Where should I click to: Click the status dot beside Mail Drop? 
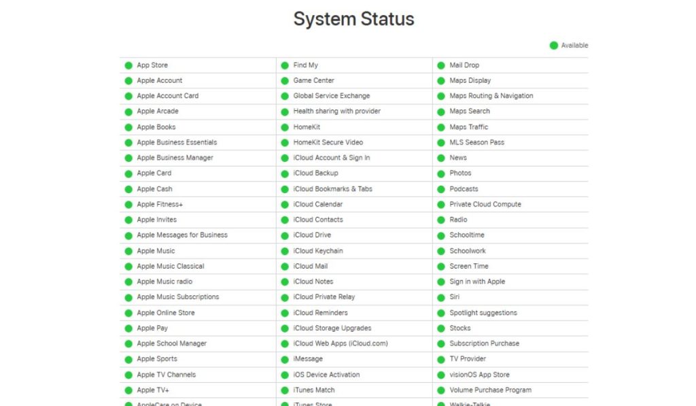440,65
